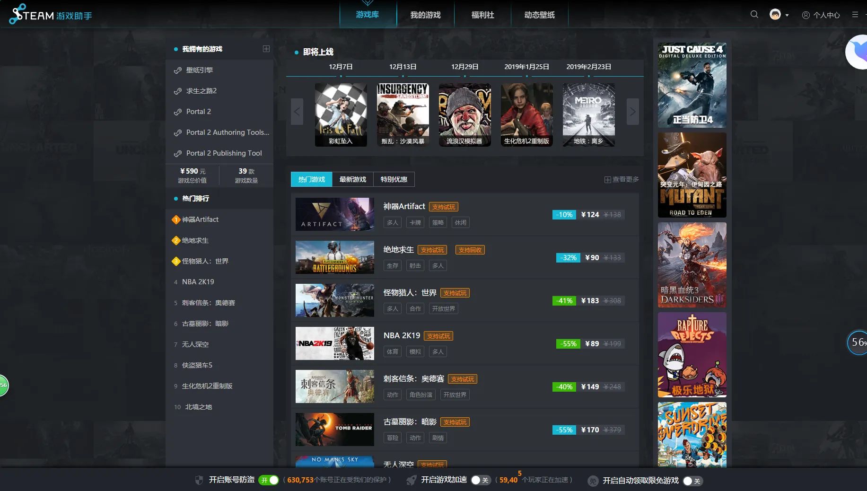Click 体育 tag on NBA 2K19
This screenshot has width=867, height=491.
click(x=393, y=351)
